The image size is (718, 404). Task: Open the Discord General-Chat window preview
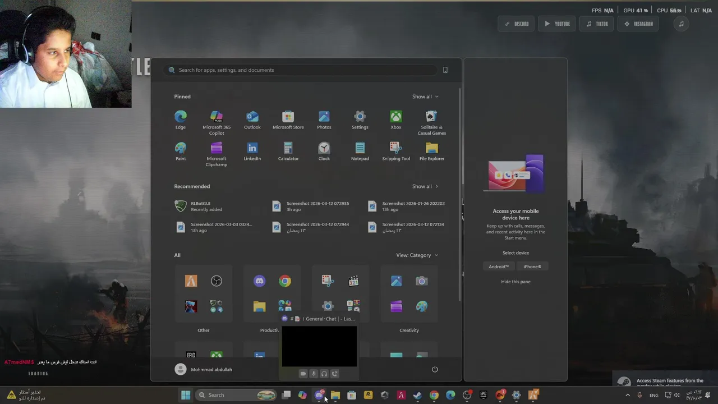(x=319, y=346)
